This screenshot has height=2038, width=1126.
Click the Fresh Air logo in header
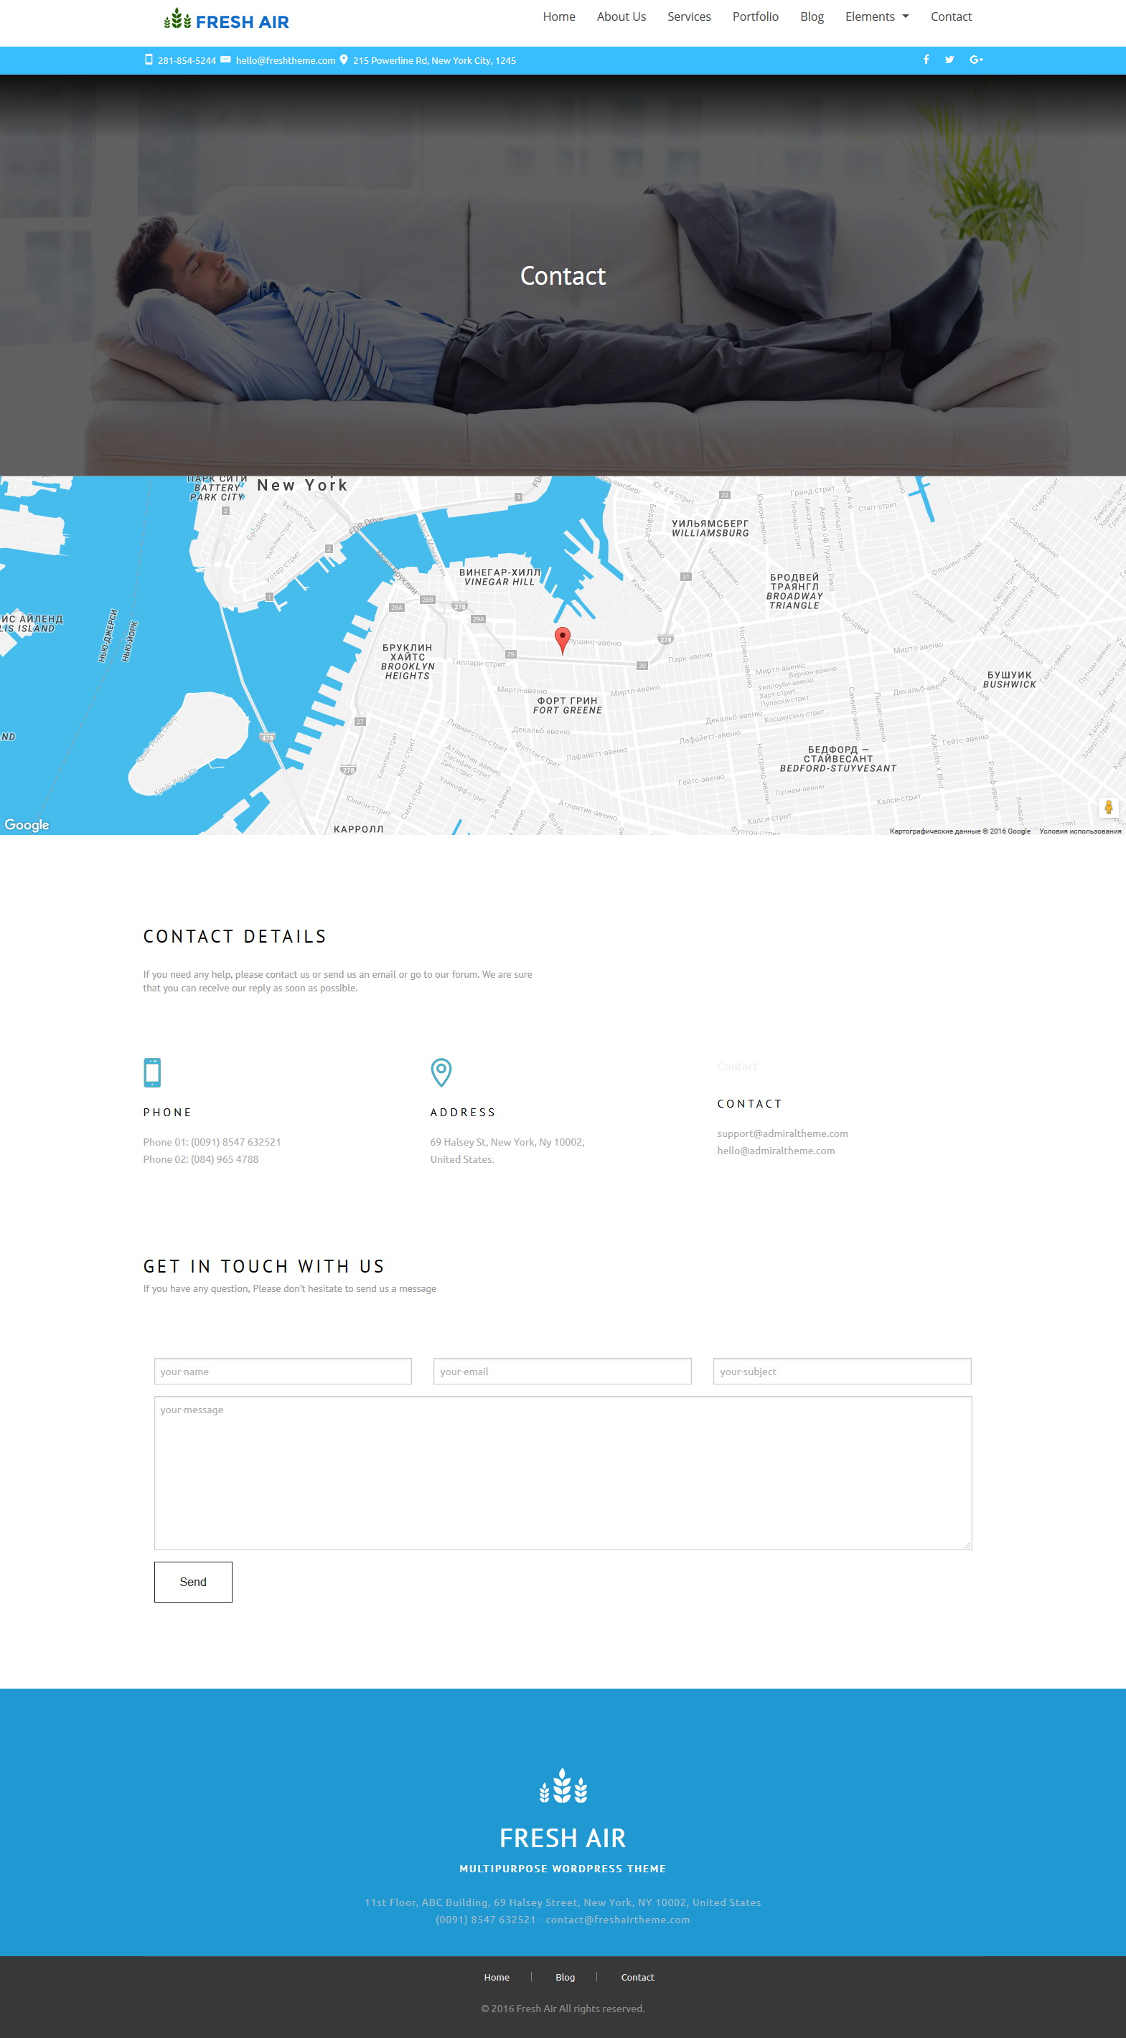tap(226, 20)
